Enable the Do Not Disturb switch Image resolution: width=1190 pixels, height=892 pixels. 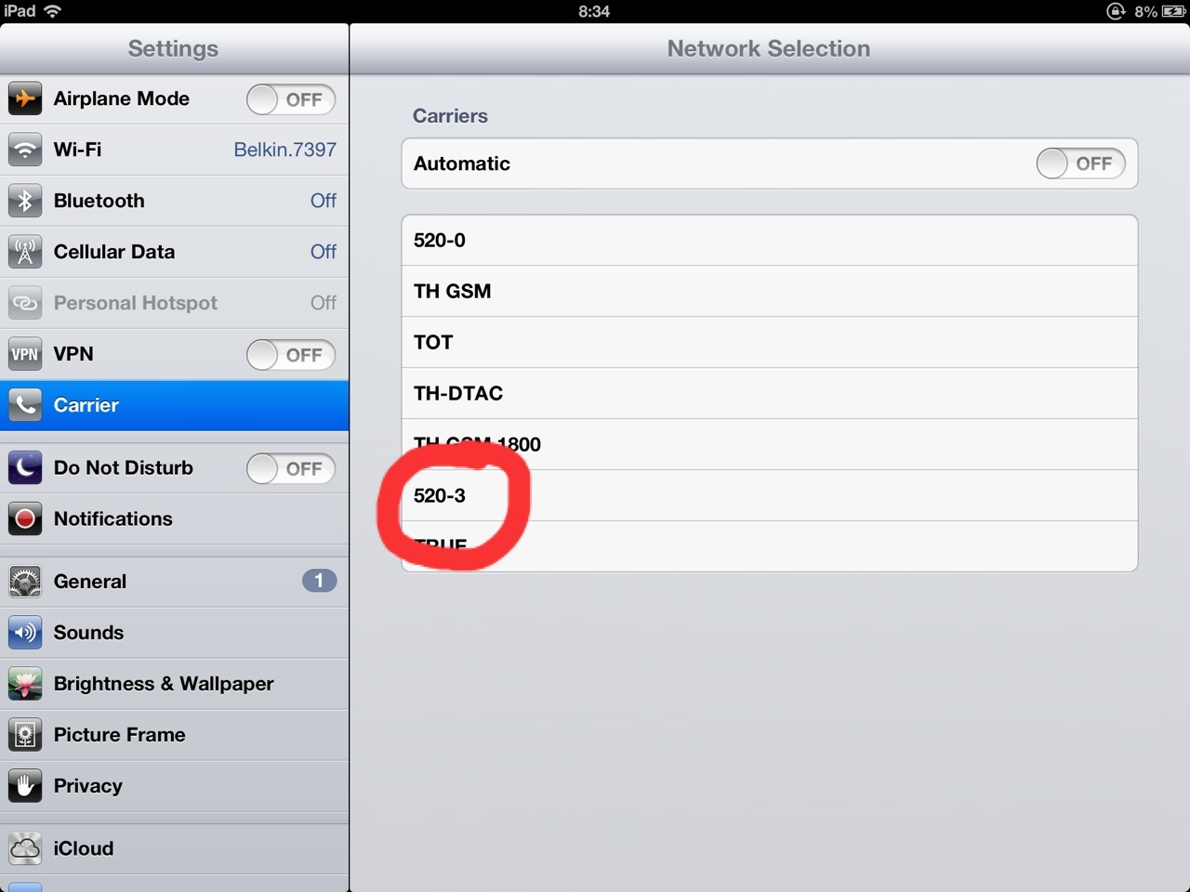click(x=291, y=468)
